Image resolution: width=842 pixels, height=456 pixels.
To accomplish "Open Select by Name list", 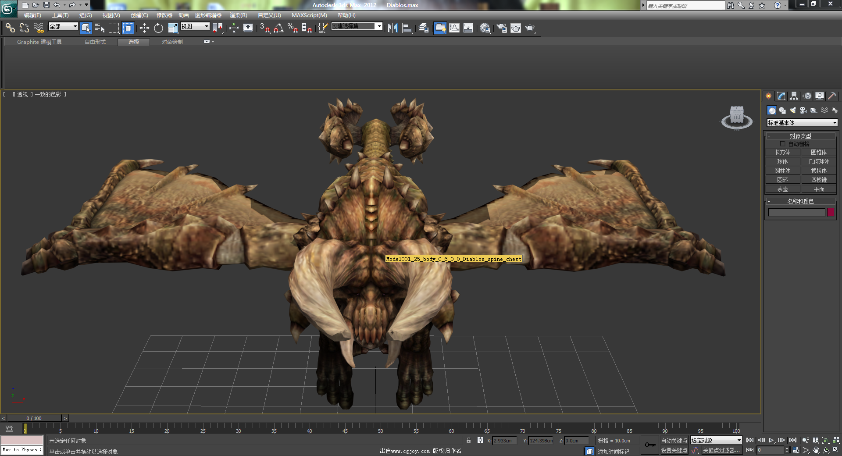I will coord(100,28).
